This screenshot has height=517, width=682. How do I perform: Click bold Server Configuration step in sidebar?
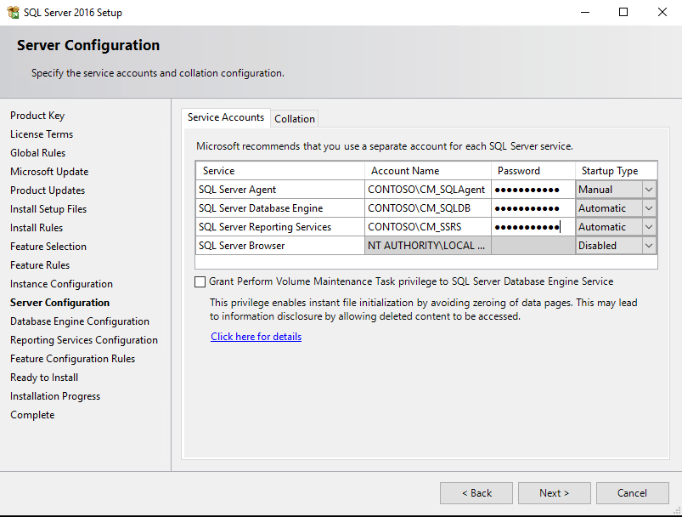click(x=60, y=303)
